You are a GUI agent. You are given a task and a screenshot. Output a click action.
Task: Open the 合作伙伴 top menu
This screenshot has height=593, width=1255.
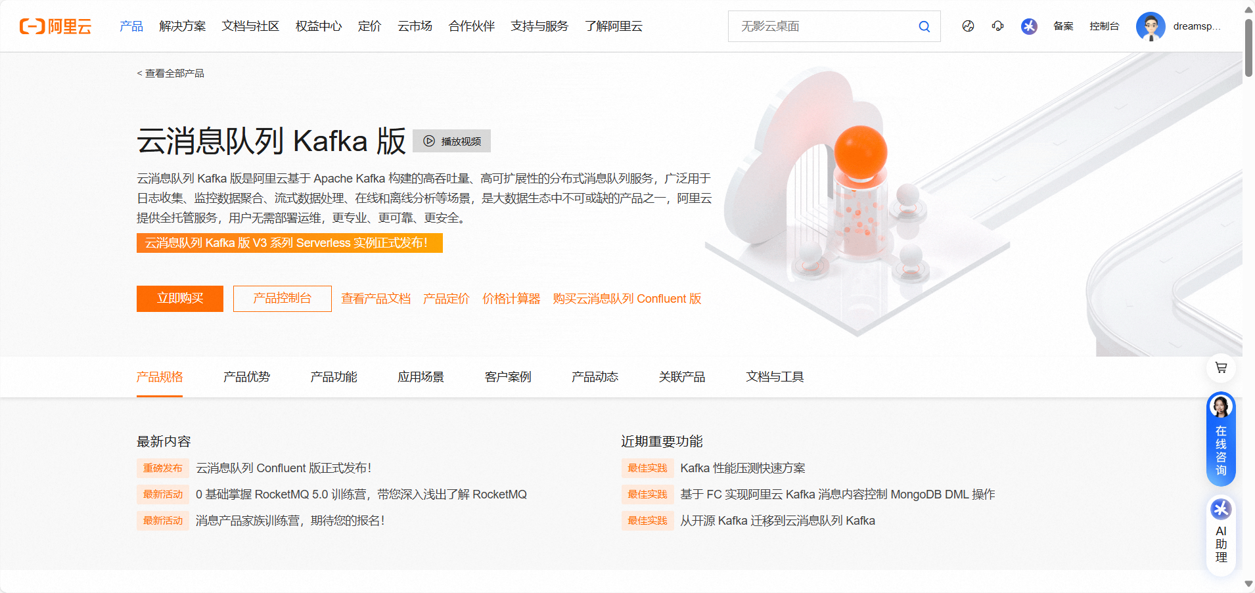point(472,26)
